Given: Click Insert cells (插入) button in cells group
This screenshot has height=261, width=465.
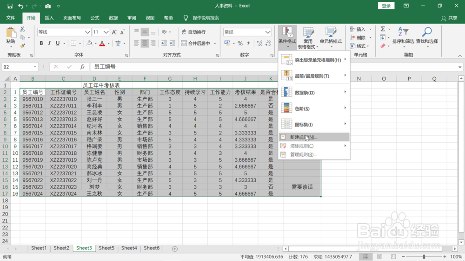Looking at the screenshot, I should pos(360,29).
